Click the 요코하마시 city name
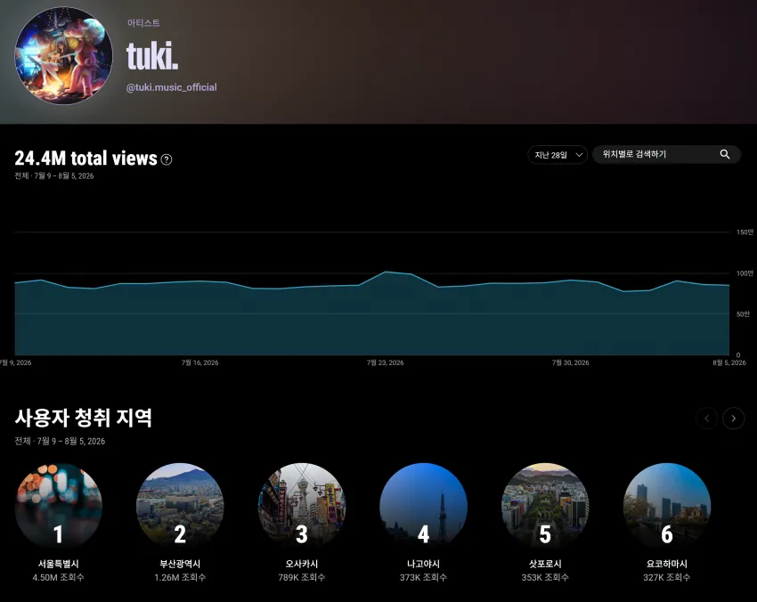 pyautogui.click(x=667, y=564)
